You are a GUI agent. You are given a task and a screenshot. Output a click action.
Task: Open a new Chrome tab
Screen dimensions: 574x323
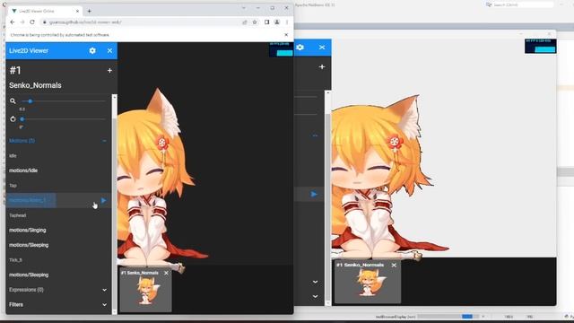[90, 11]
